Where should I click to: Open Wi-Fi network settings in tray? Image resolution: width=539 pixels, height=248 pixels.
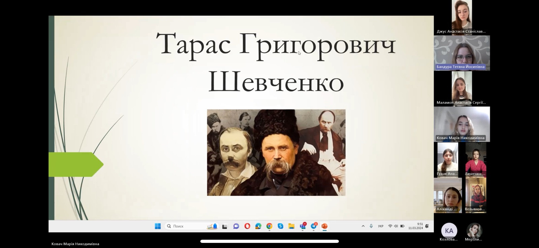(390, 226)
